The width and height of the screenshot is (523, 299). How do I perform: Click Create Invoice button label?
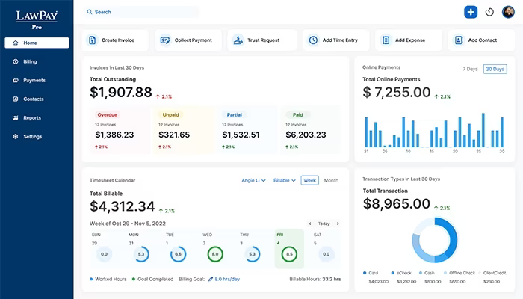click(118, 40)
